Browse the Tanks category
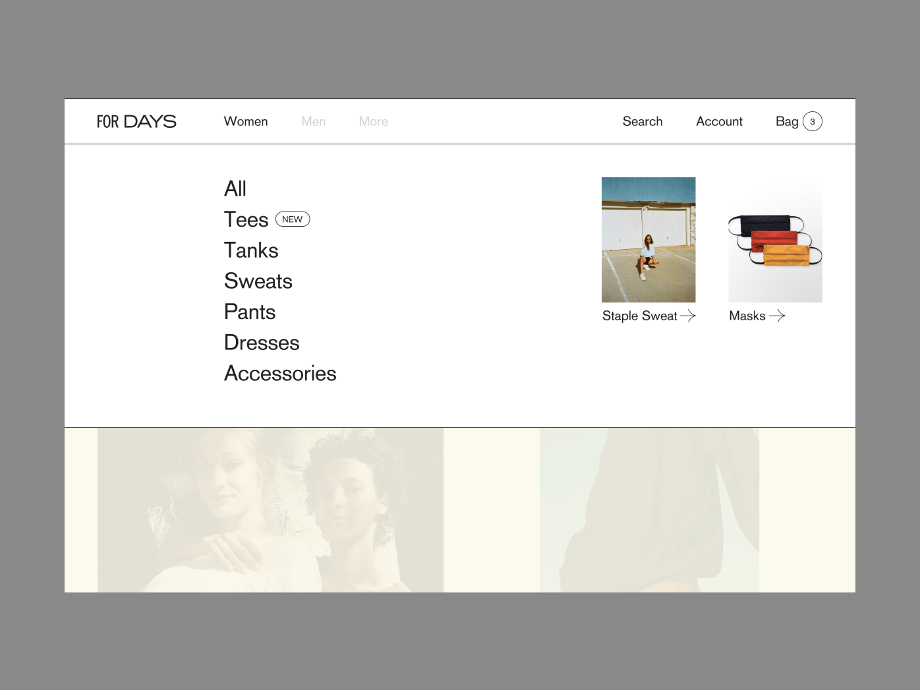The image size is (920, 690). point(251,250)
